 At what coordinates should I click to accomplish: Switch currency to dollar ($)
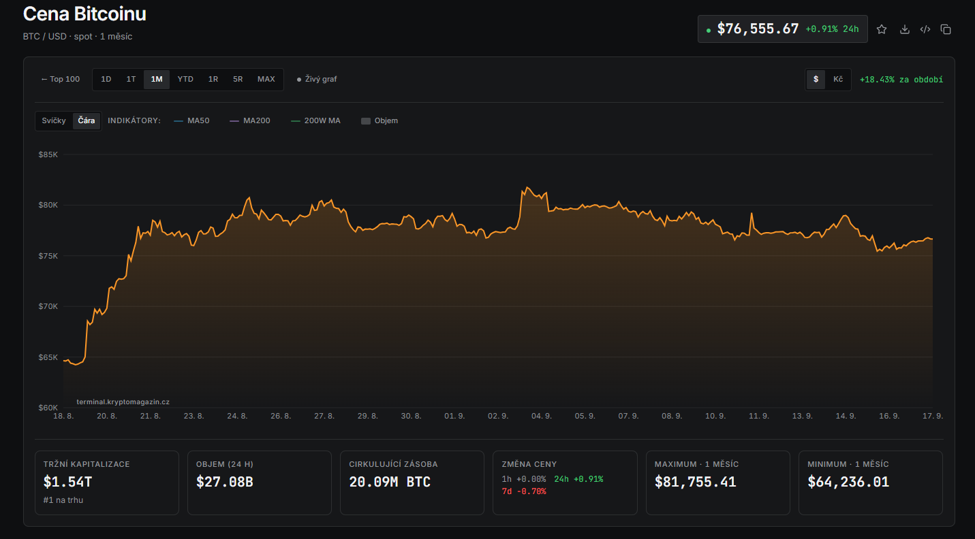[x=816, y=79]
